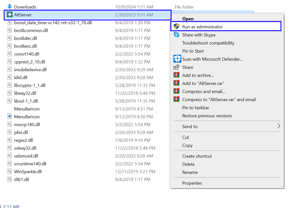Select Restore previous versions
Screen dimensions: 298x208
click(207, 116)
